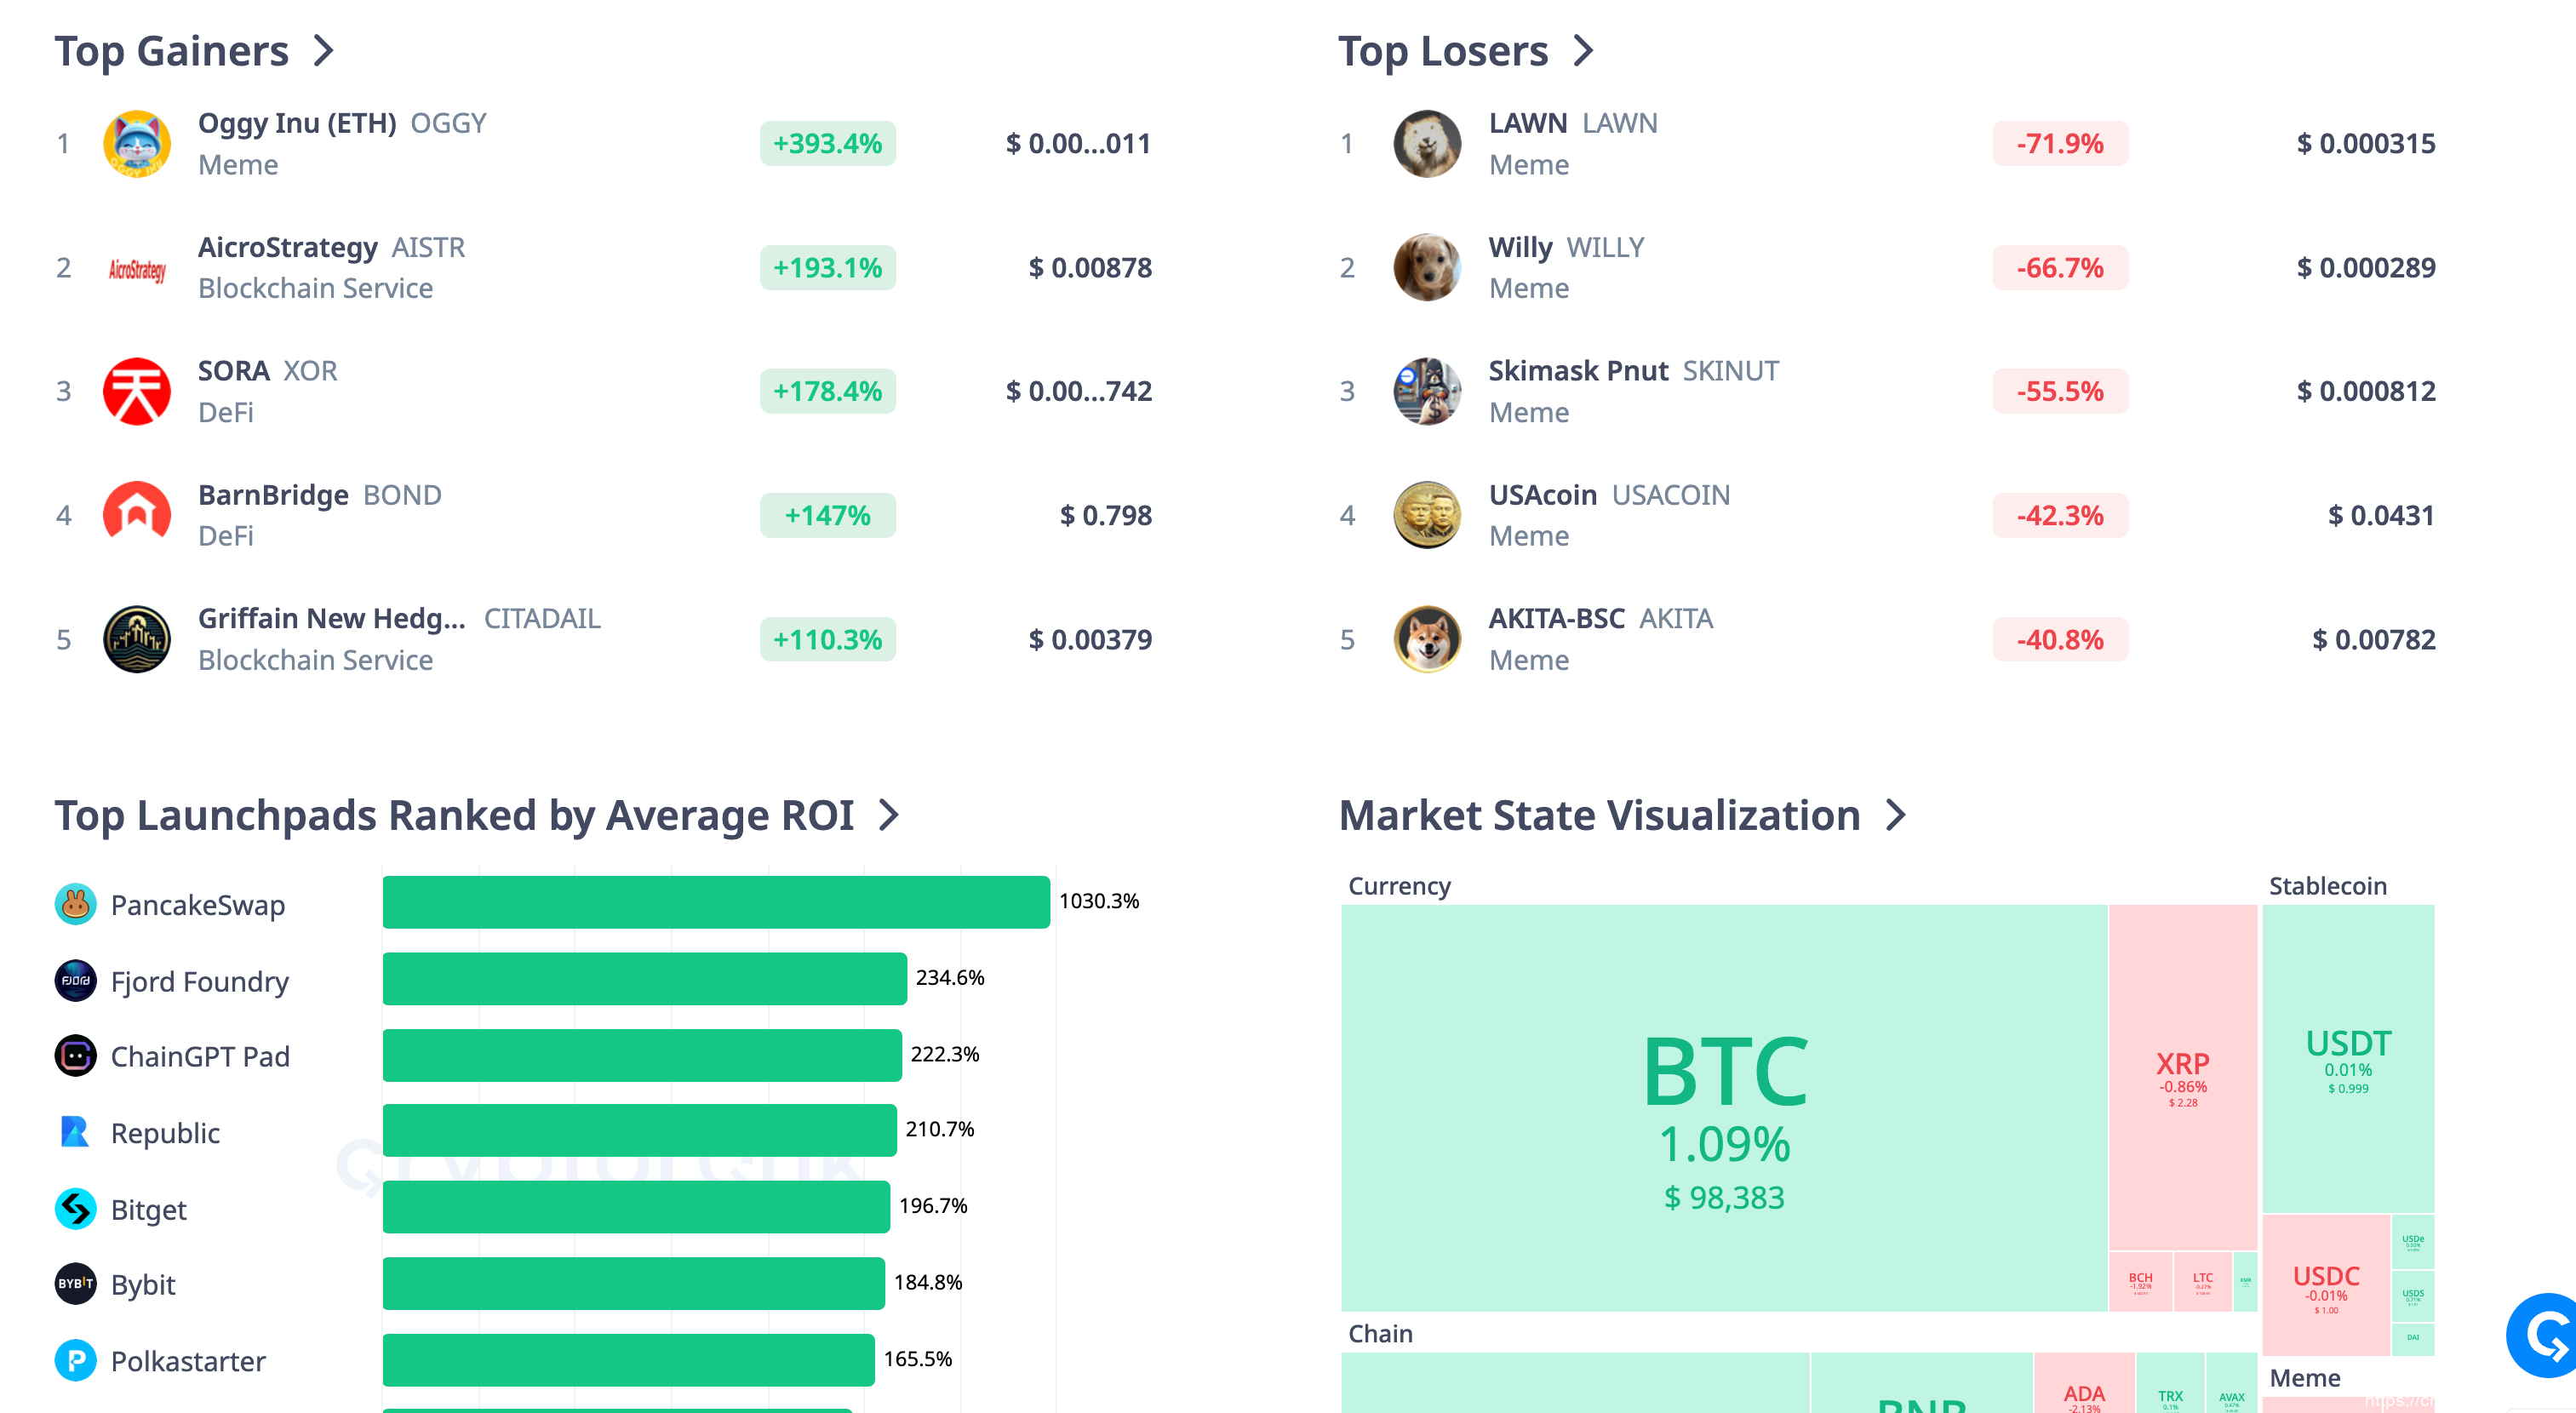Open the Top Launchpads chevron arrow

(889, 815)
